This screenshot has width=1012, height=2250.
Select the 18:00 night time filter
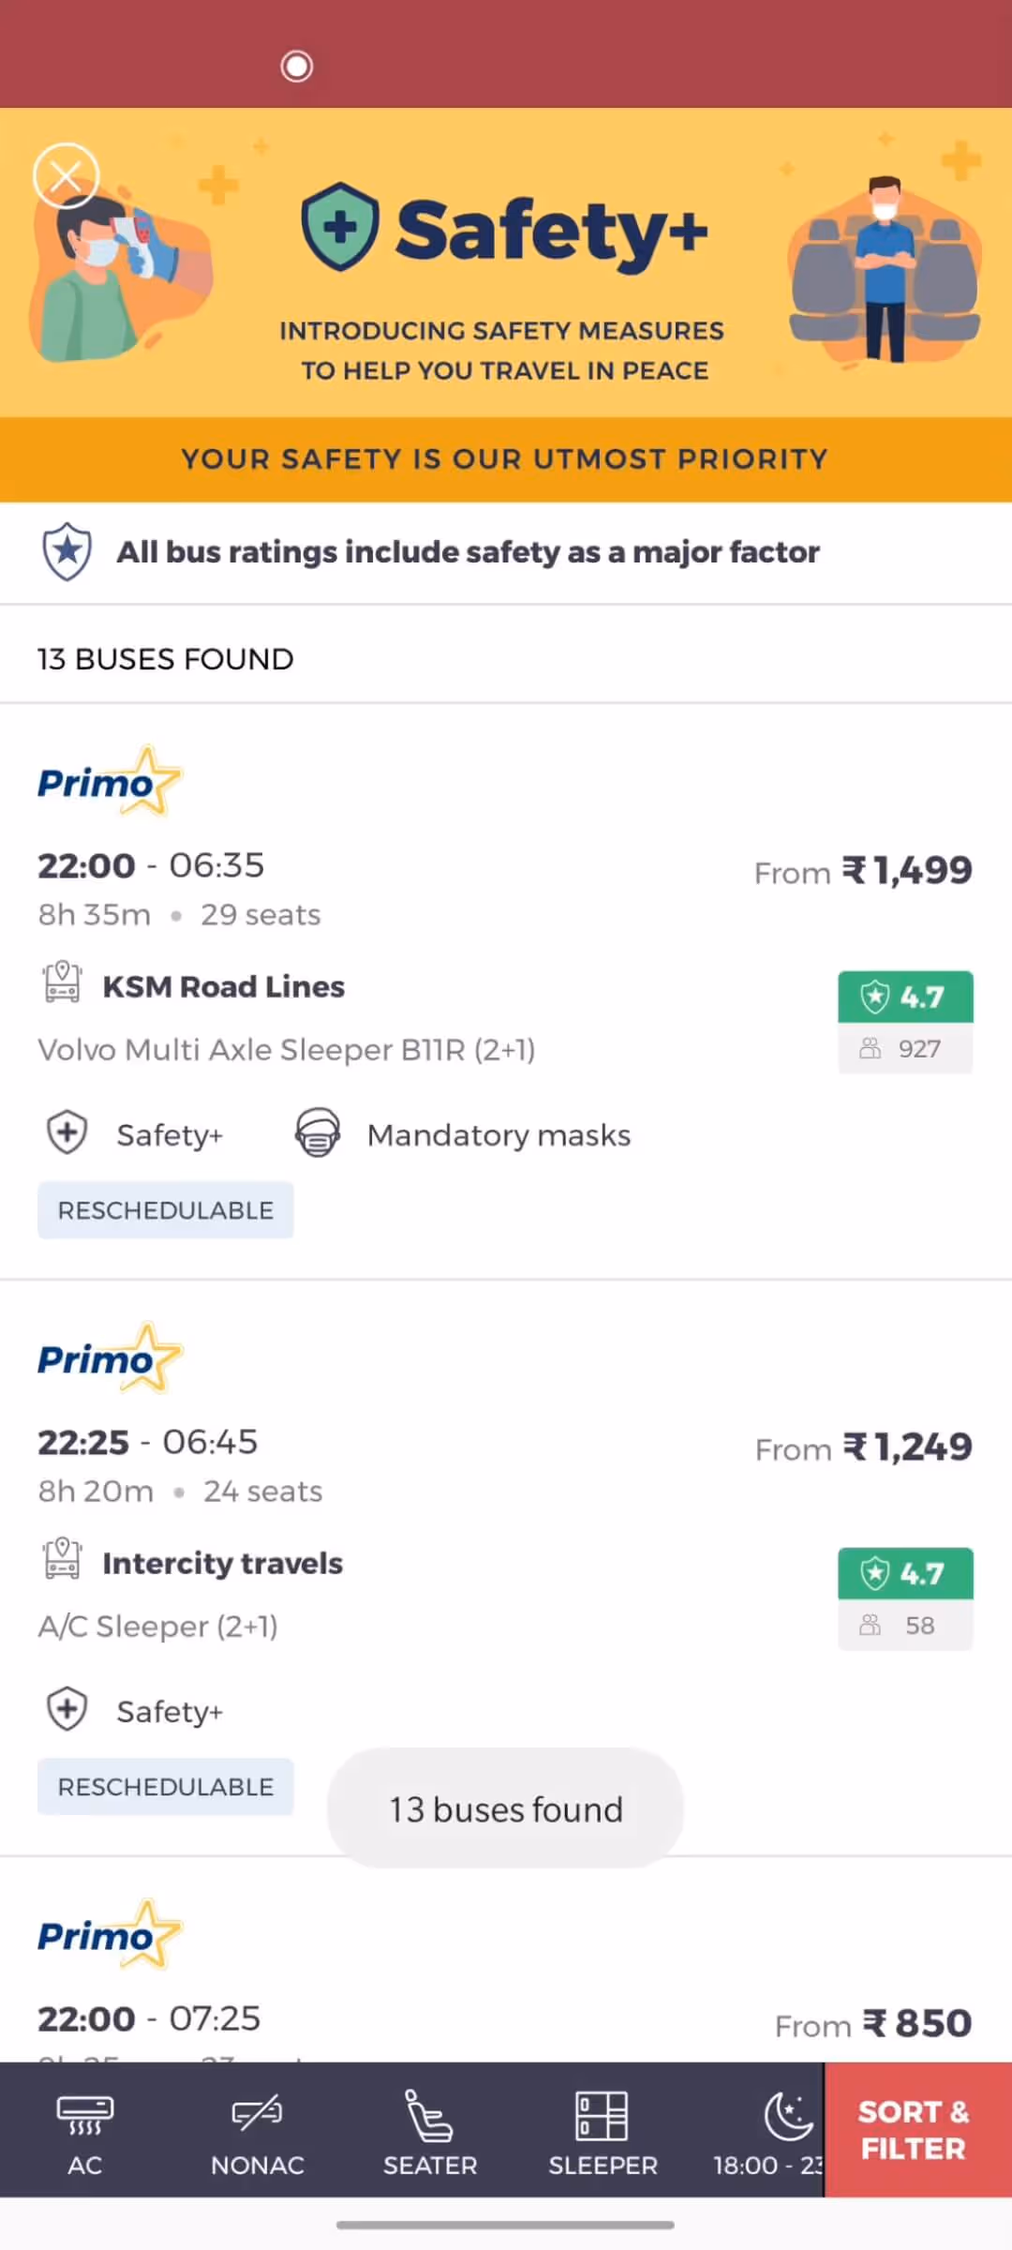click(768, 2130)
